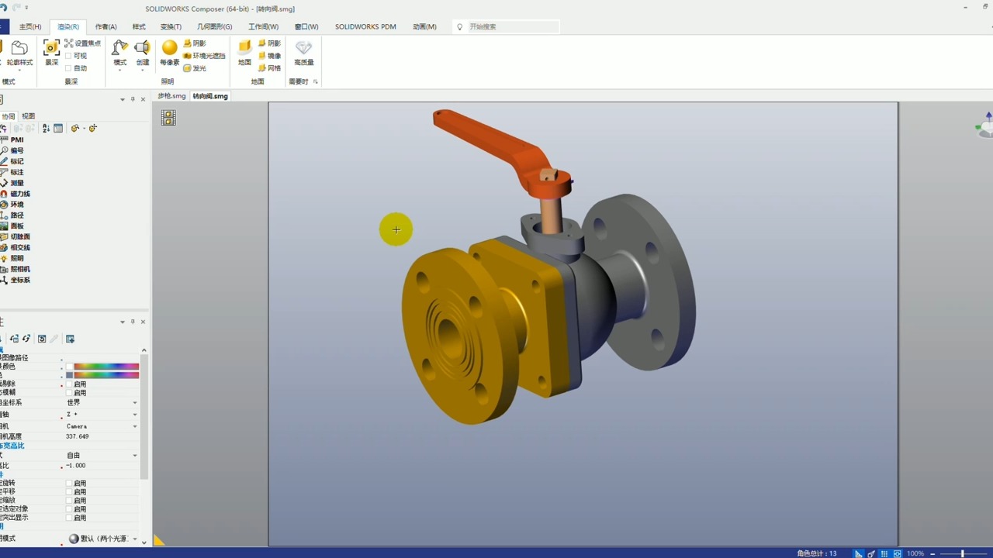
Task: Click the grey-blue background color swatch
Action: [x=69, y=375]
